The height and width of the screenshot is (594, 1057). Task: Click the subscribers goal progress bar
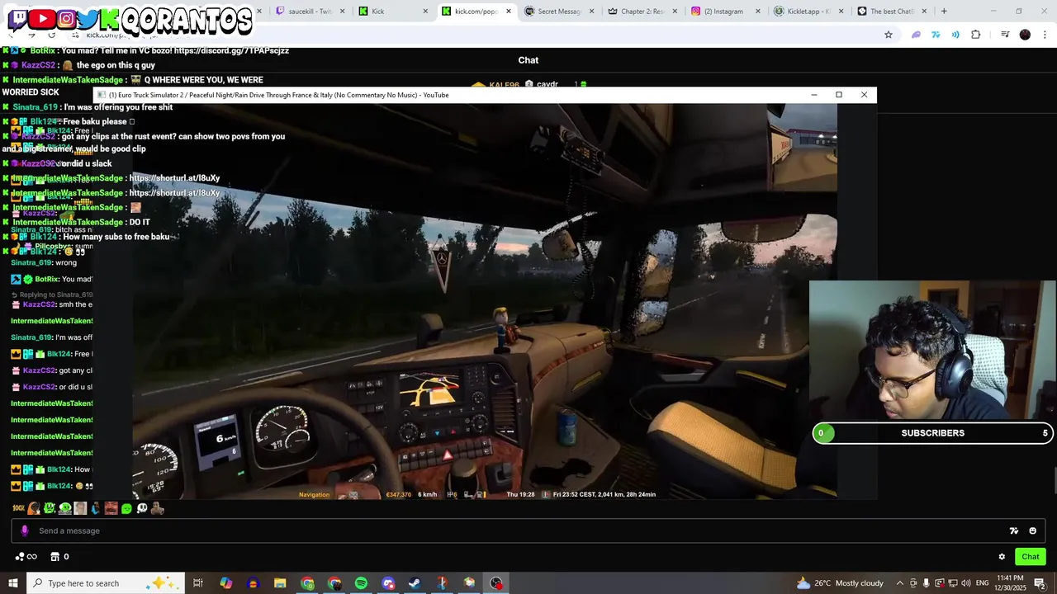click(x=933, y=433)
